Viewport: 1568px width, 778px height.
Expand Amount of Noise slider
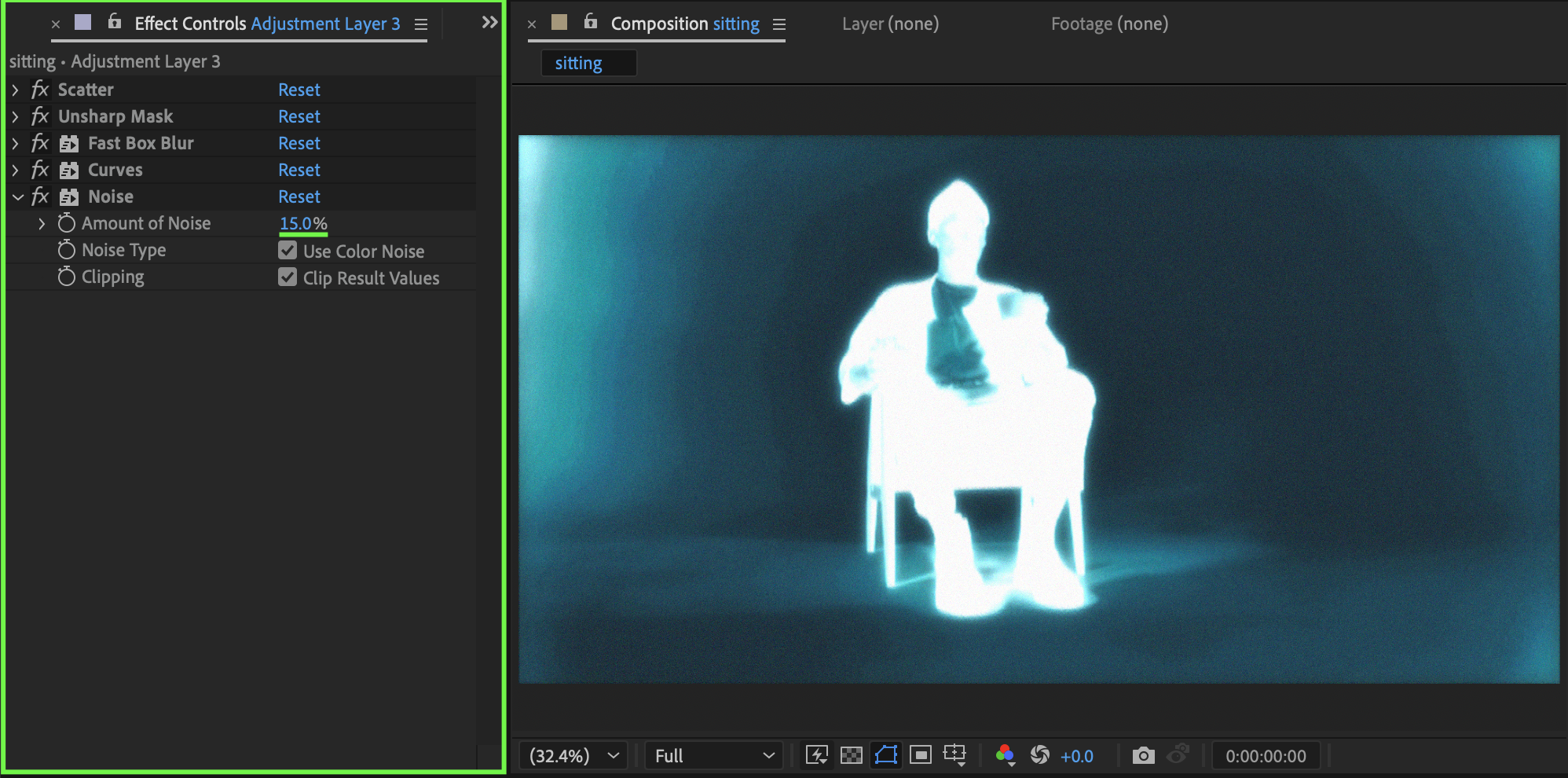(x=42, y=224)
